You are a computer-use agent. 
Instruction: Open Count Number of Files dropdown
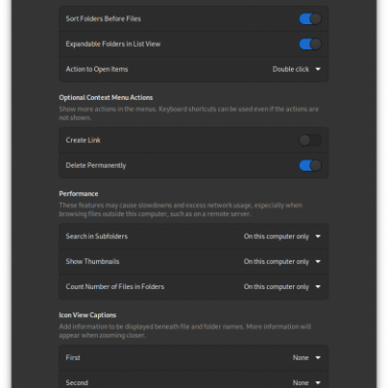(x=282, y=287)
